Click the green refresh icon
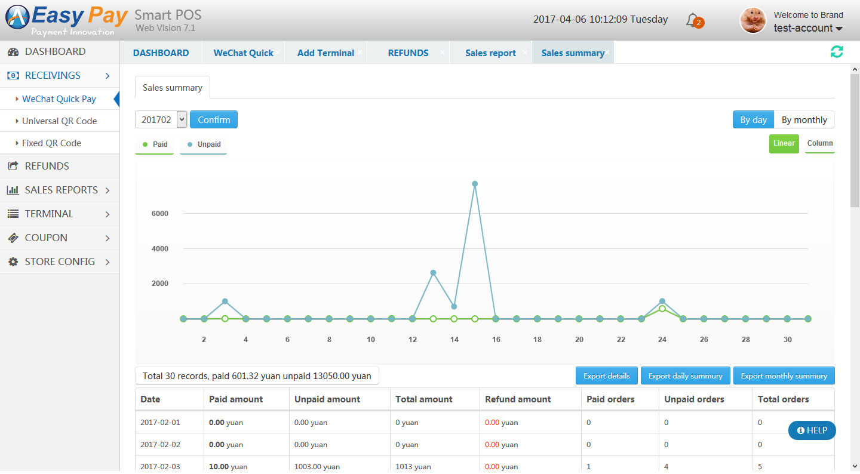 [x=837, y=52]
